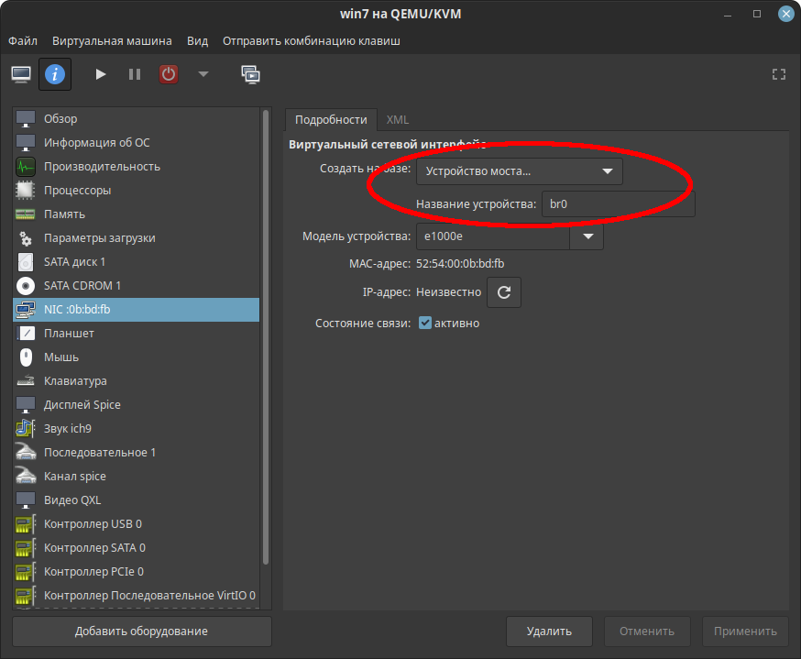Pause the virtual machine
The width and height of the screenshot is (801, 659).
tap(135, 74)
